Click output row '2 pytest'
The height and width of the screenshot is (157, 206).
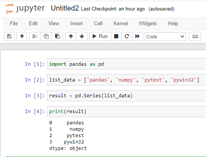67,136
